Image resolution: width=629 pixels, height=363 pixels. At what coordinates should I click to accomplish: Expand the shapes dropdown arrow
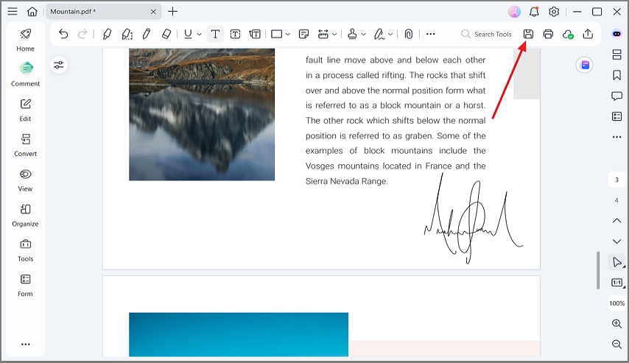tap(288, 35)
